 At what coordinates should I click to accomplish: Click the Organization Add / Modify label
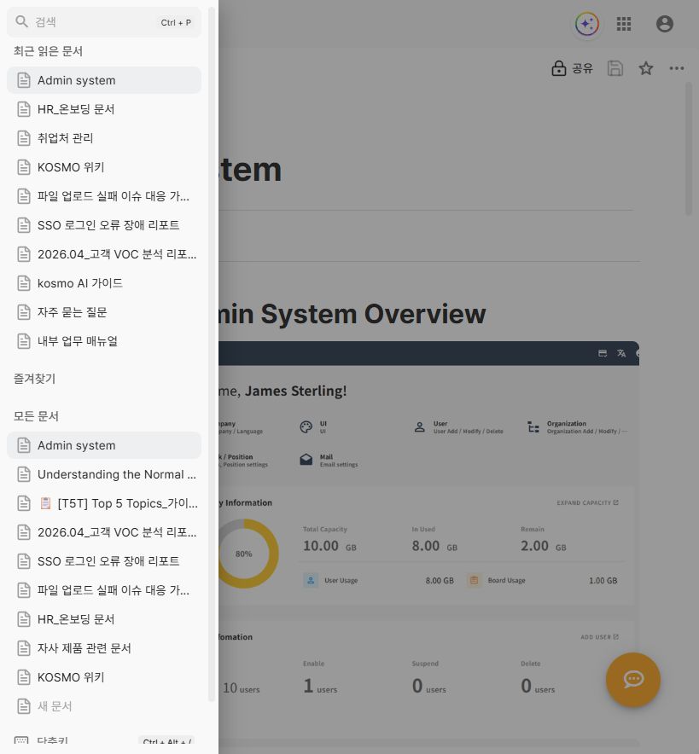pyautogui.click(x=587, y=432)
